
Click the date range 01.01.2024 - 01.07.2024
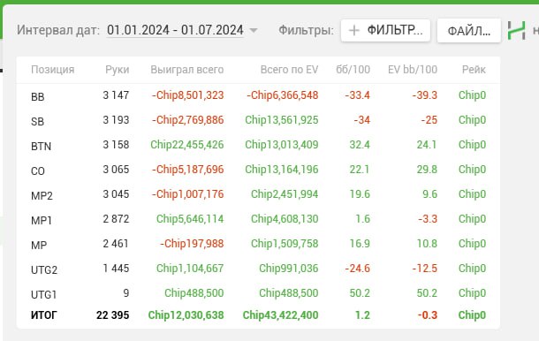(175, 30)
